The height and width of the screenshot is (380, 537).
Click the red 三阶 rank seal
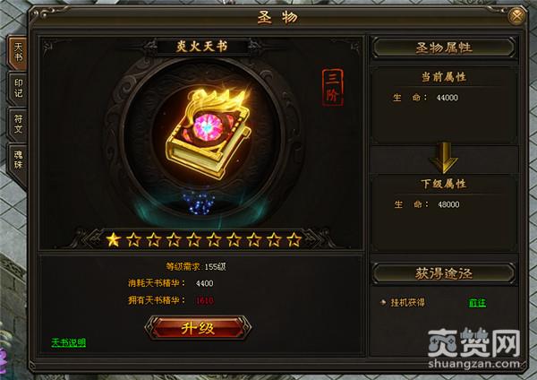click(x=332, y=88)
